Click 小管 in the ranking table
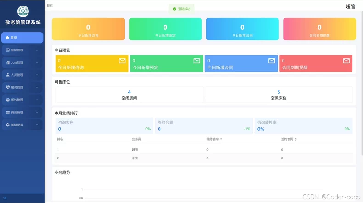 (x=135, y=158)
